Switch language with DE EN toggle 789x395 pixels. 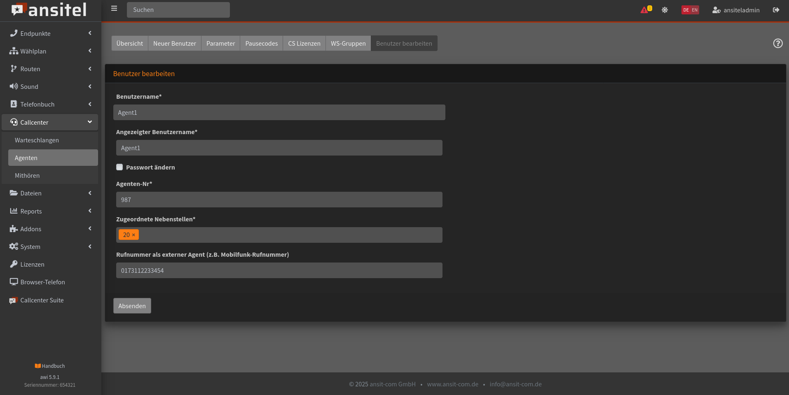[690, 10]
